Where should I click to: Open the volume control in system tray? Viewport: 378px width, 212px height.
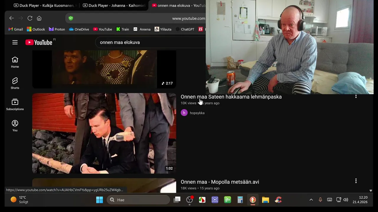(346, 200)
